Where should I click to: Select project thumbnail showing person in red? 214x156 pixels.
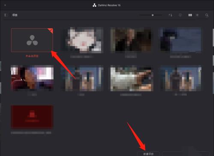[x=32, y=78]
